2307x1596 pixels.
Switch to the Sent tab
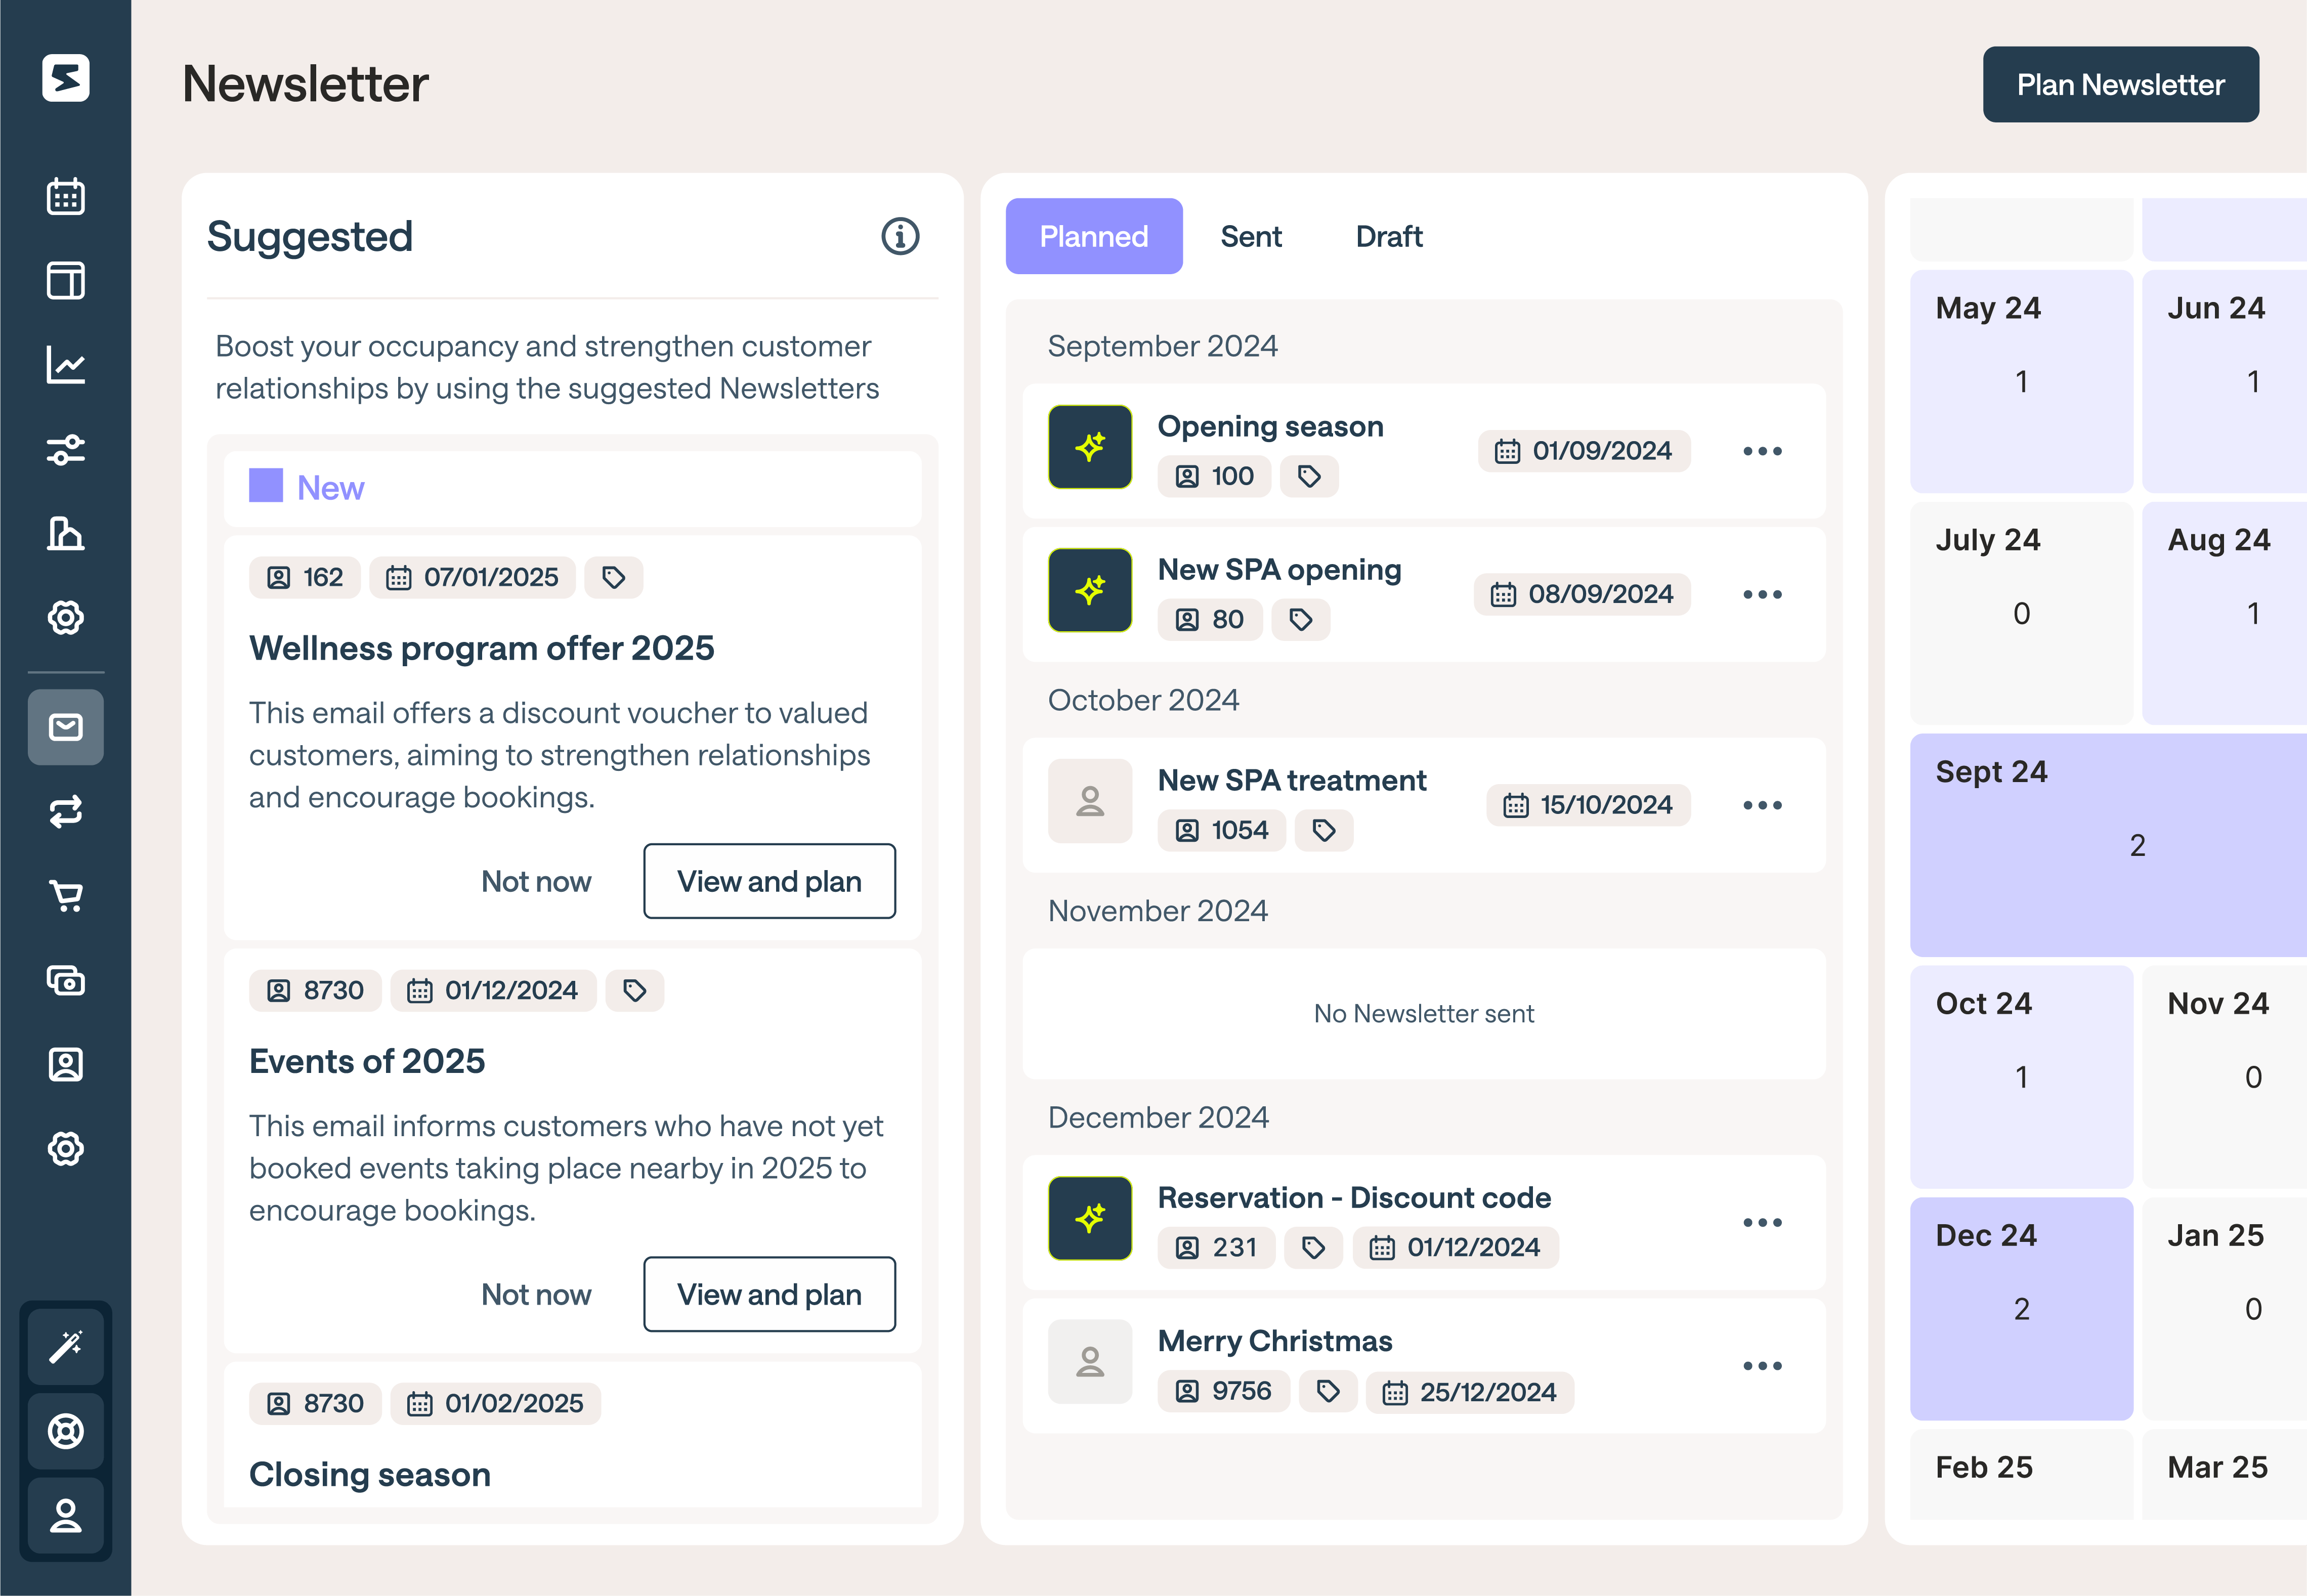1250,237
